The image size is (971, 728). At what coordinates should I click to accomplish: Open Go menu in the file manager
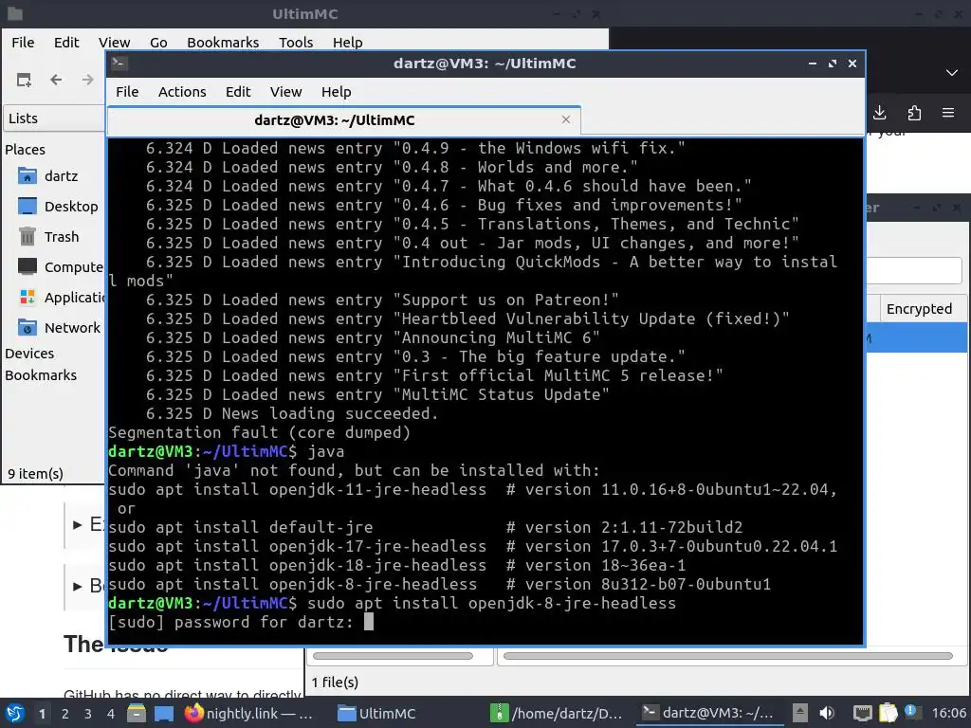coord(158,42)
